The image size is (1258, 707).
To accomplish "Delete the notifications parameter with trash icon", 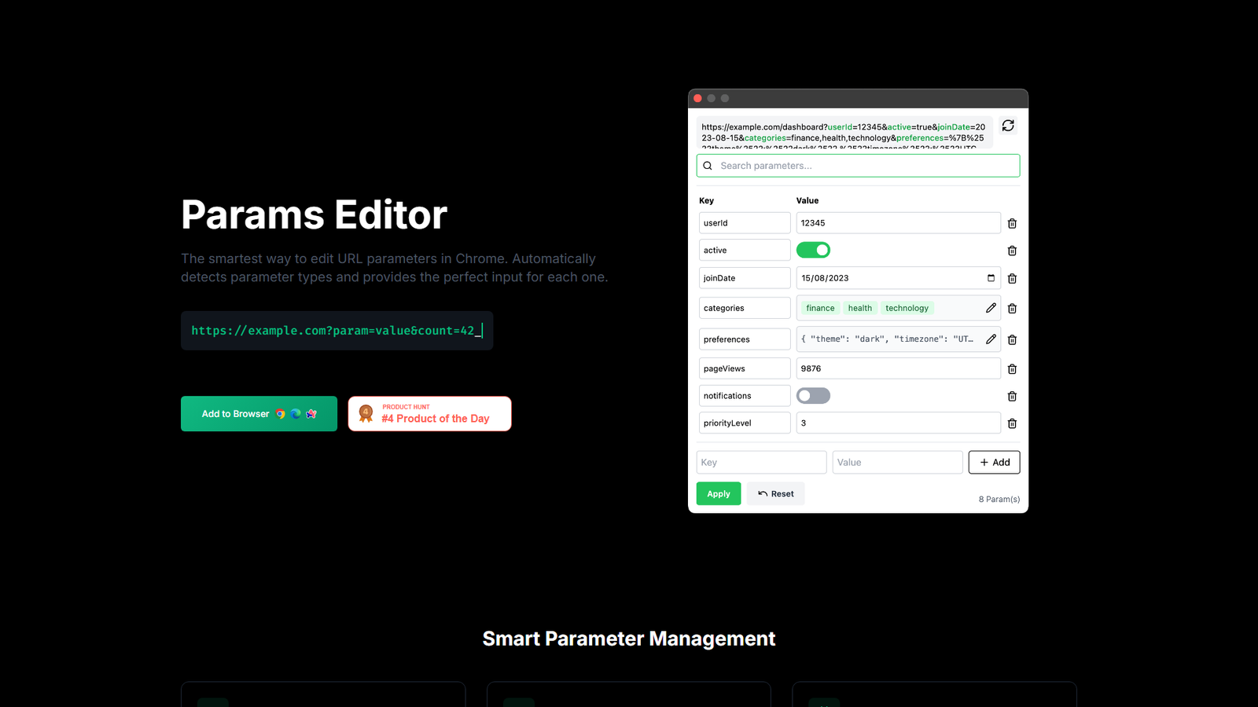I will click(1012, 396).
